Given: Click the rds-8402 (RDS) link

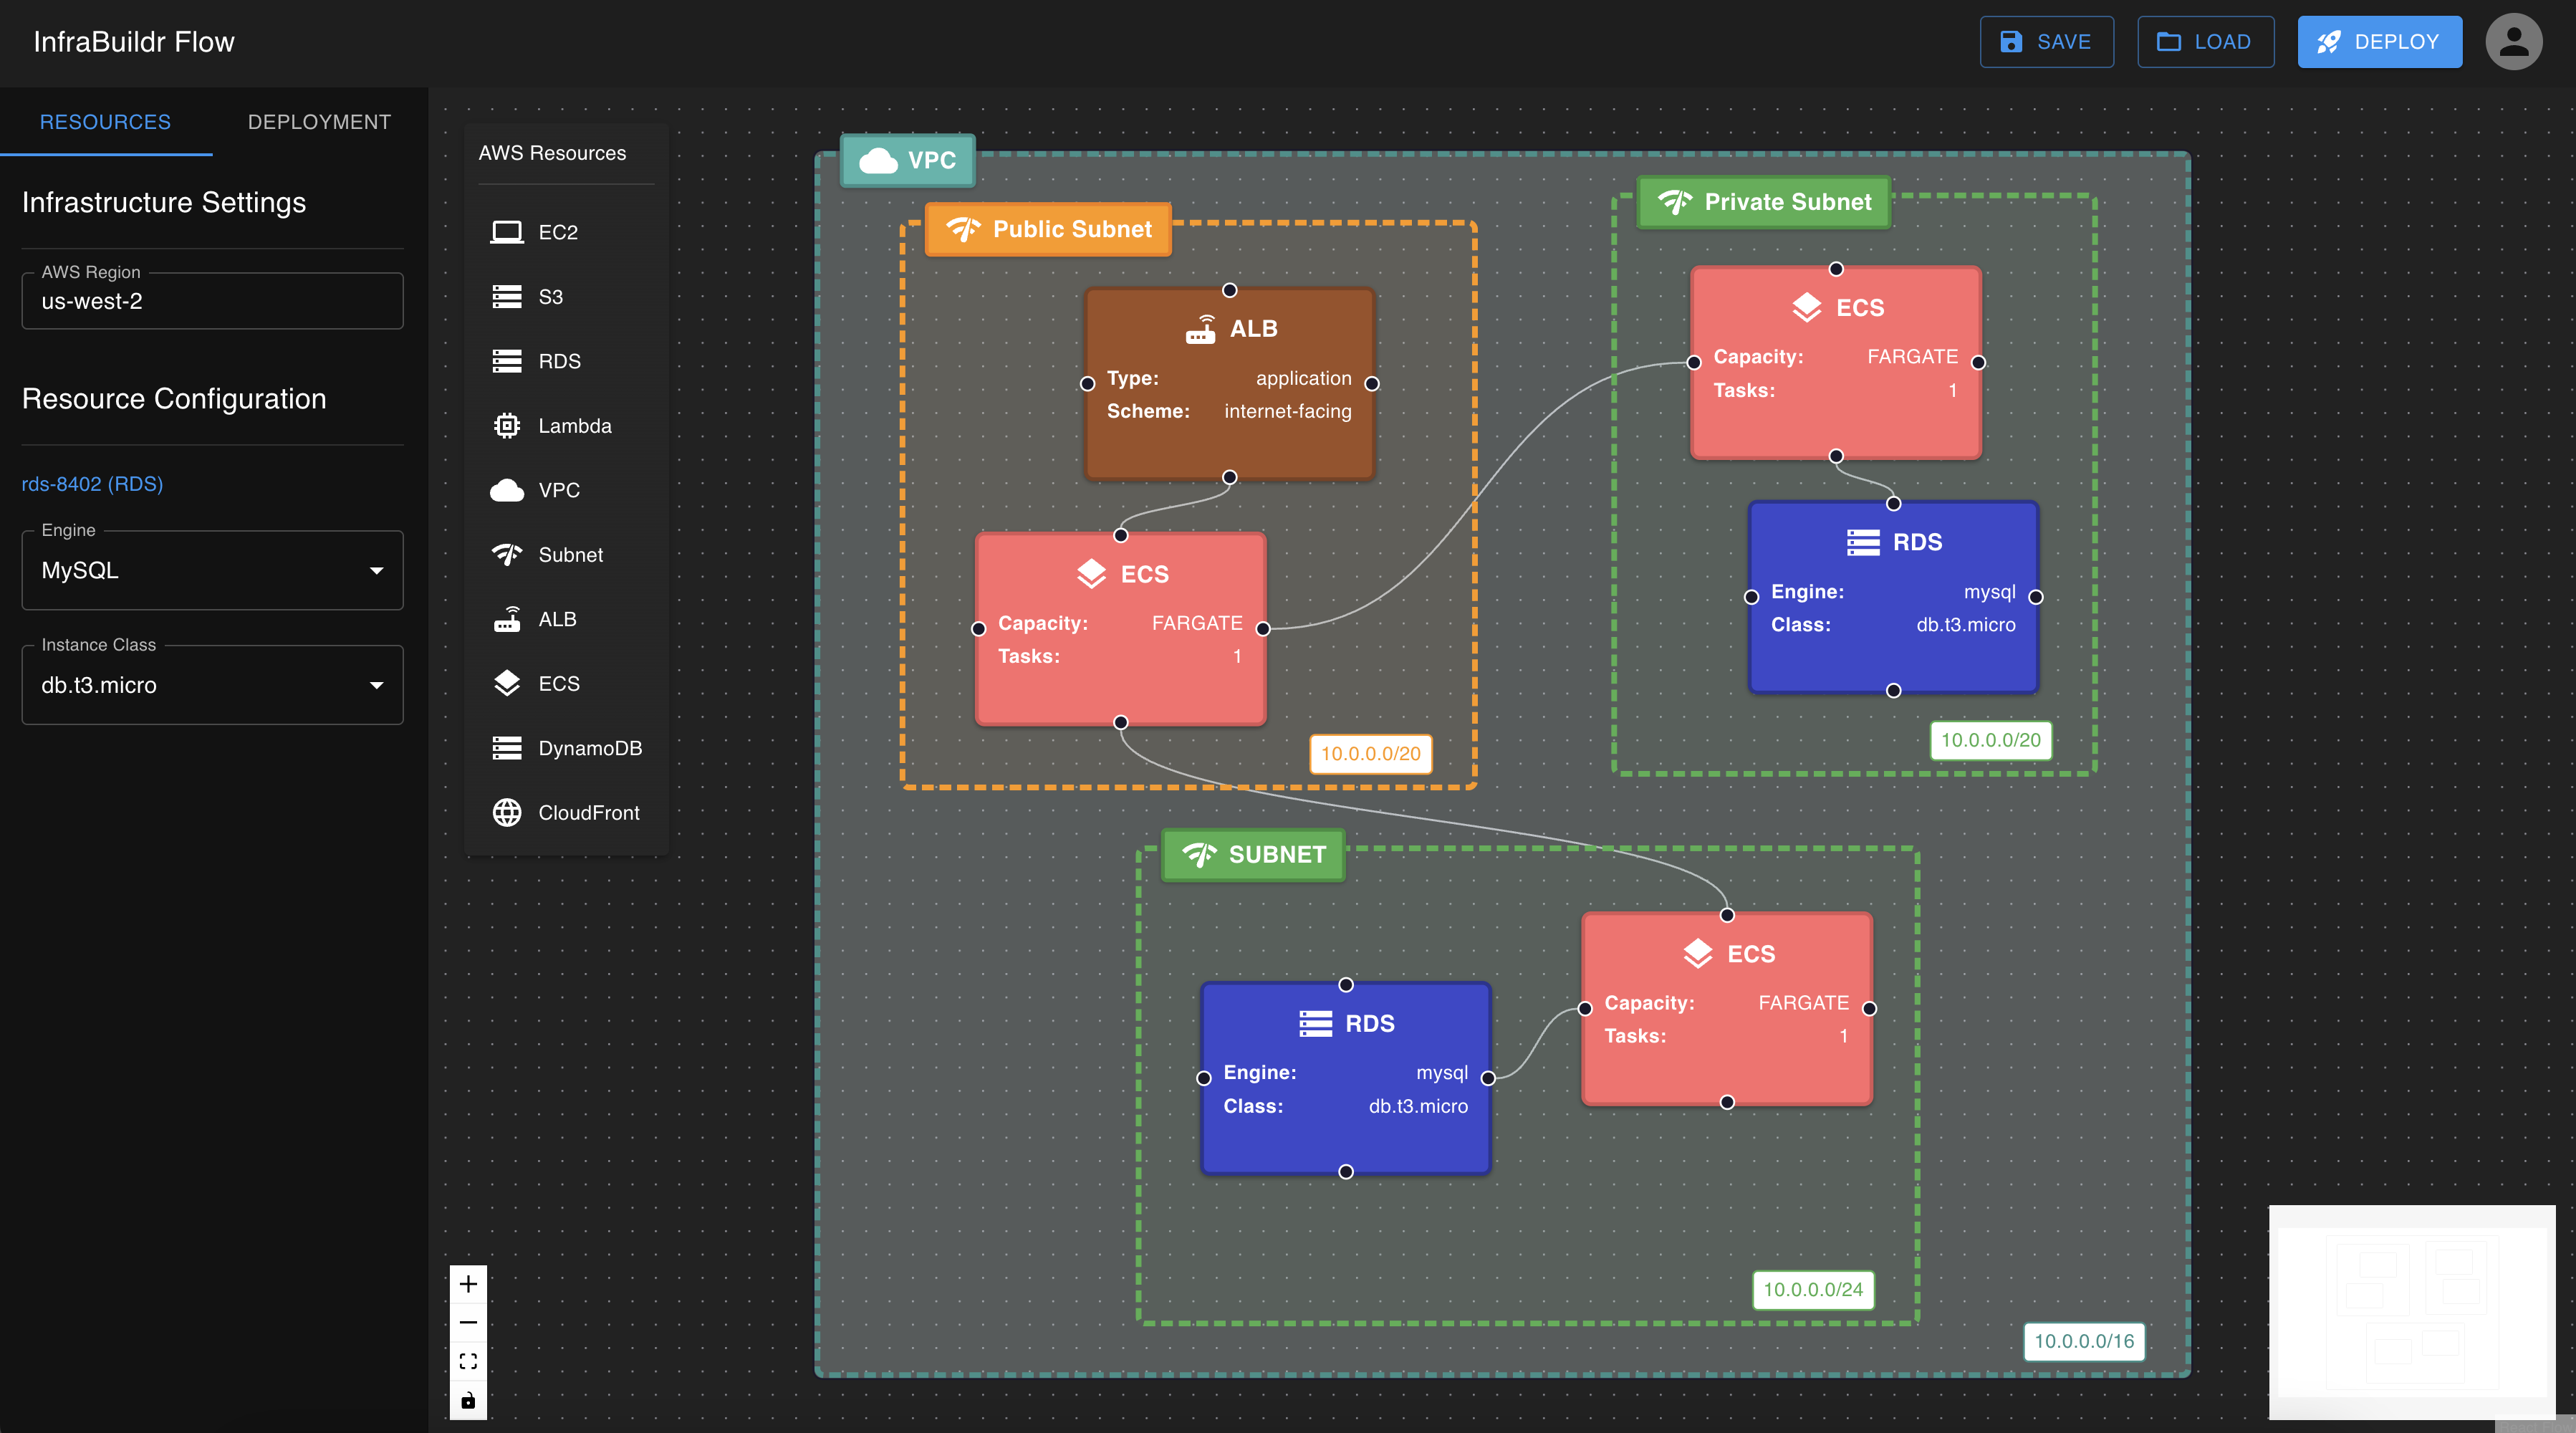Looking at the screenshot, I should pos(92,484).
